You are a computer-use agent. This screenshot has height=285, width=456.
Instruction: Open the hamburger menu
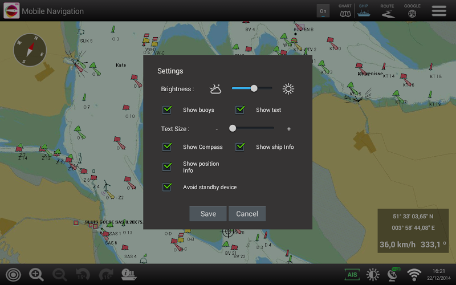click(x=439, y=11)
